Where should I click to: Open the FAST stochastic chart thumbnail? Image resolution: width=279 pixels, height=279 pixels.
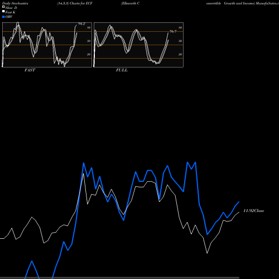pyautogui.click(x=47, y=45)
